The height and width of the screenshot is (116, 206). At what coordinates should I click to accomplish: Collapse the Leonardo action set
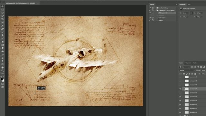[155, 10]
